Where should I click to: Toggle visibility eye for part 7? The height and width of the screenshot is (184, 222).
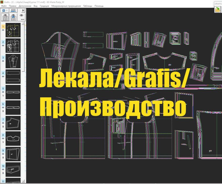click(3, 123)
